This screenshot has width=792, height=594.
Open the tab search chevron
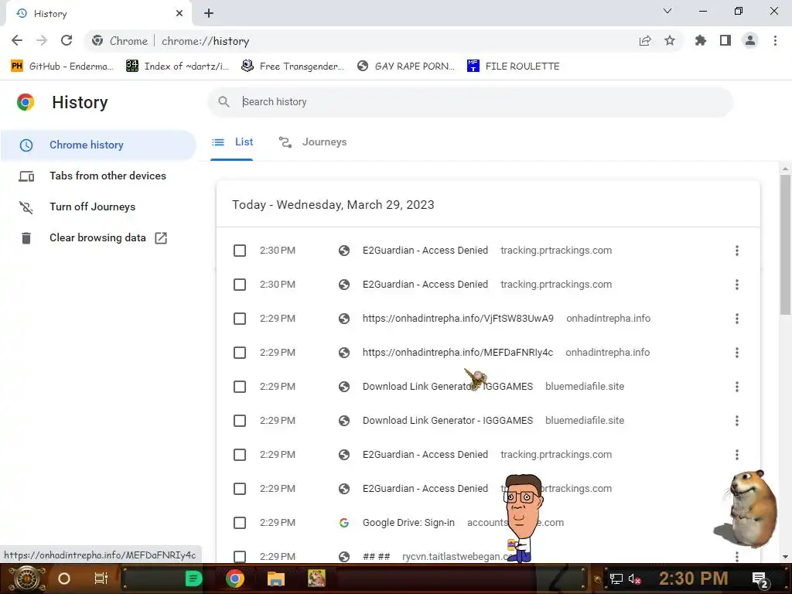(667, 11)
